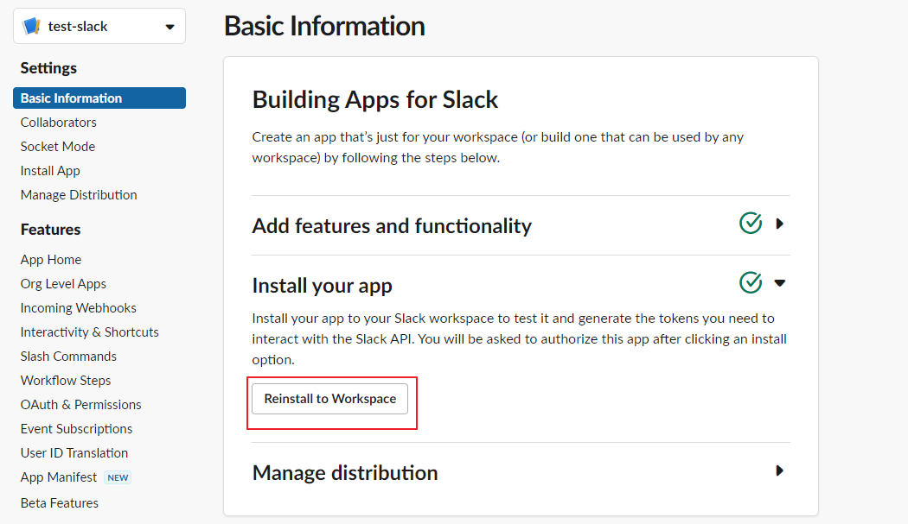908x524 pixels.
Task: Open App Home feature page
Action: 51,260
